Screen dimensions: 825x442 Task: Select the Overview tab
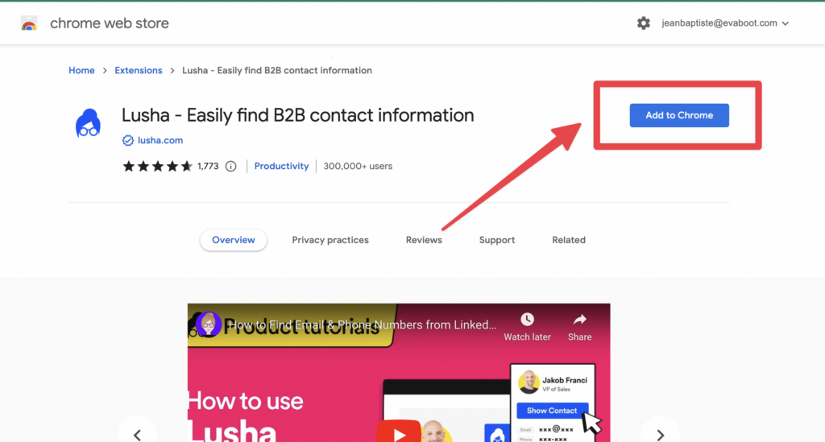(x=233, y=240)
